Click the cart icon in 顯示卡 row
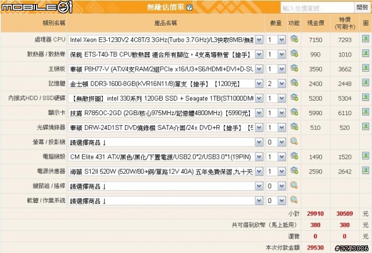Image resolution: width=372 pixels, height=253 pixels. point(294,112)
